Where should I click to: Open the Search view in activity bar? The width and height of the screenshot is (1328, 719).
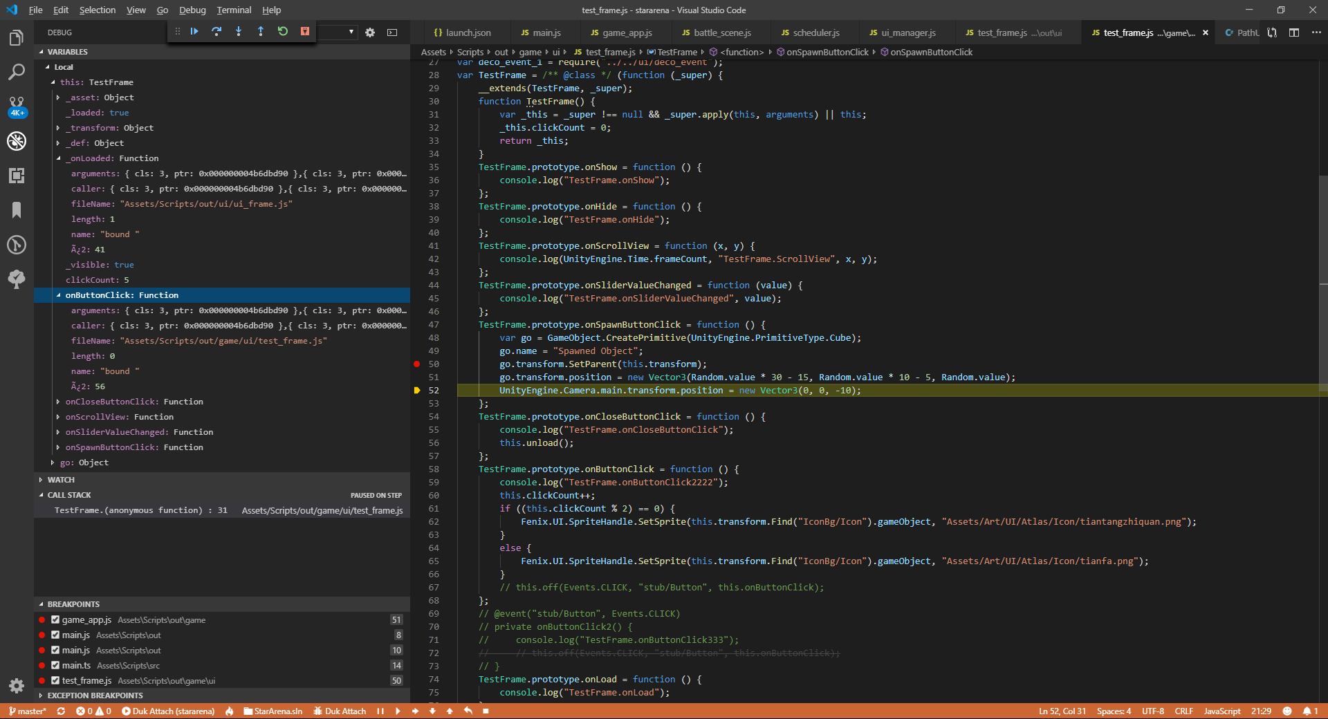pyautogui.click(x=17, y=72)
